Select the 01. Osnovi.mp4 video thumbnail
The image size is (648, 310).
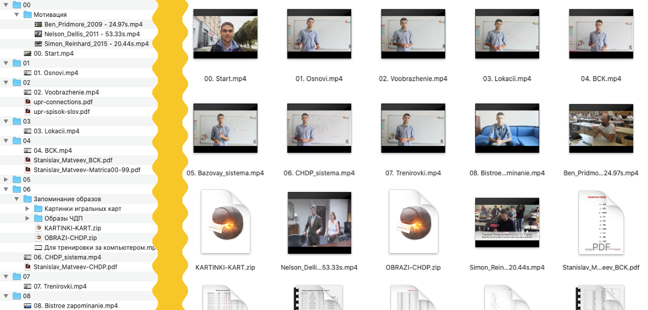click(x=319, y=34)
